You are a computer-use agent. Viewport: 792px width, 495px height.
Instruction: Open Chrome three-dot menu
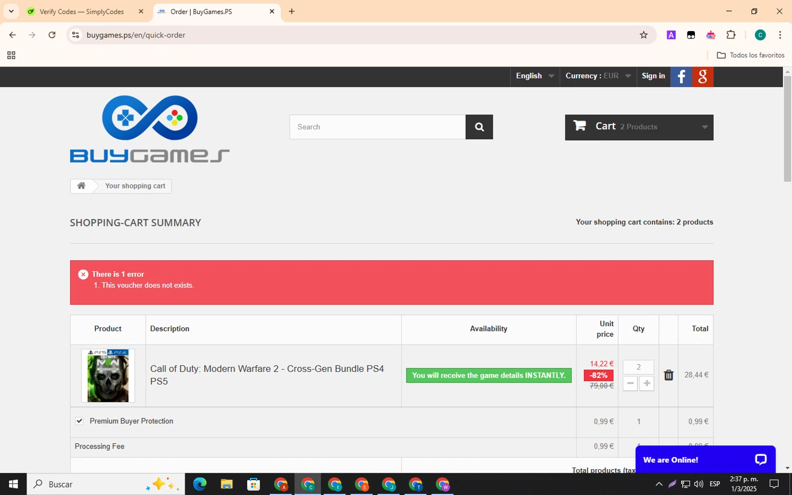pyautogui.click(x=780, y=35)
